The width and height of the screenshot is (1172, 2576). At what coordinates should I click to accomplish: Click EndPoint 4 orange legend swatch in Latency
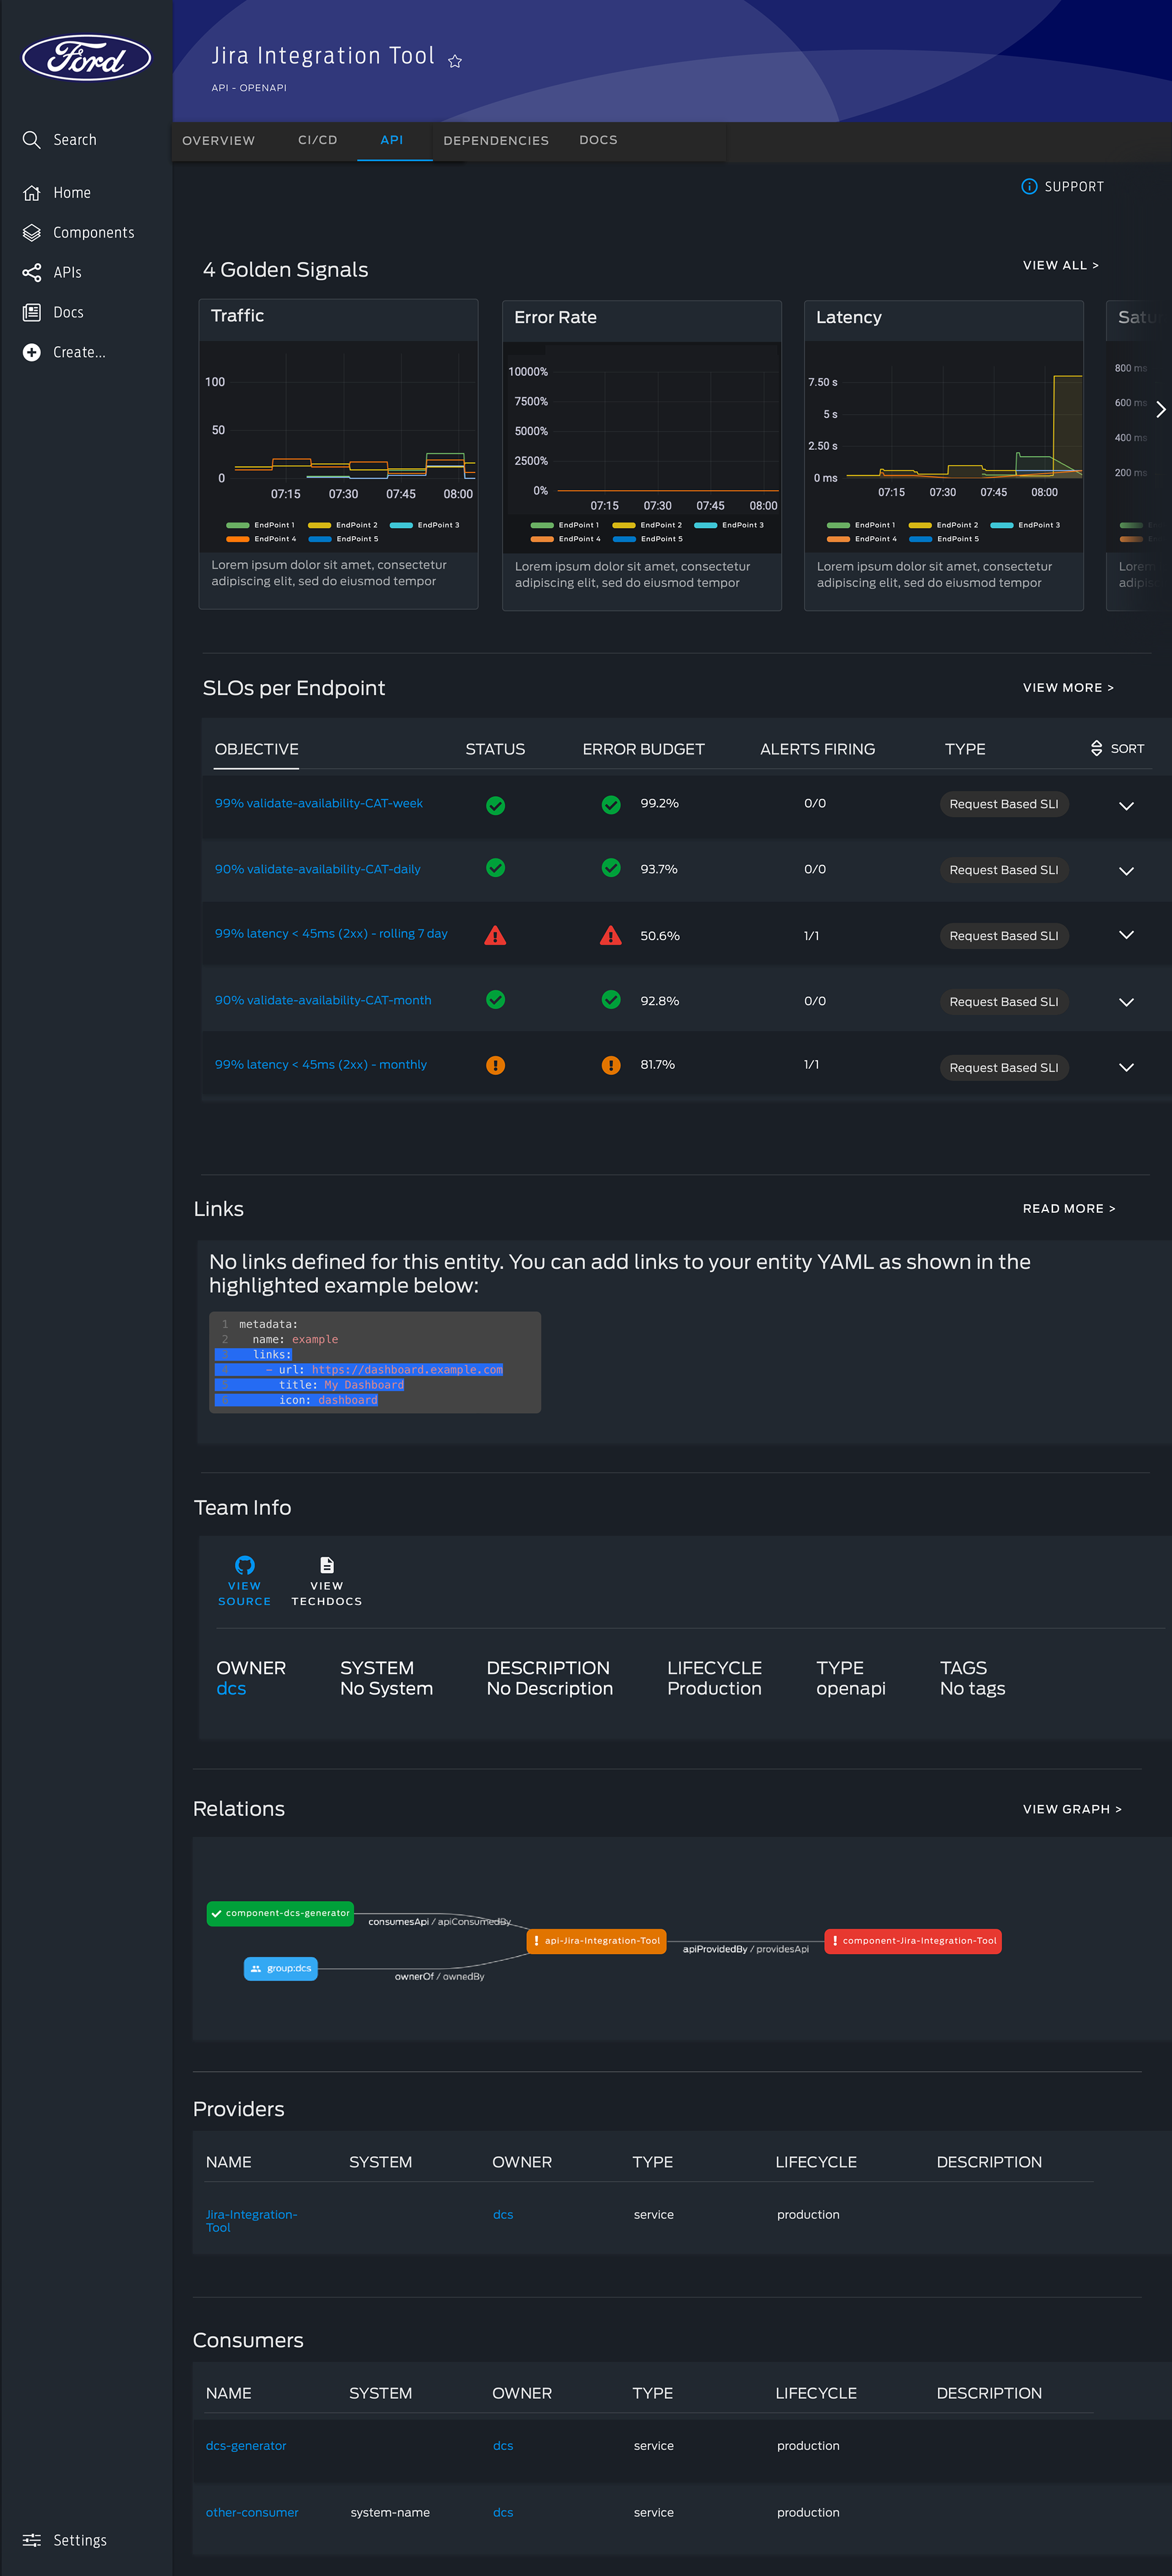(x=838, y=539)
